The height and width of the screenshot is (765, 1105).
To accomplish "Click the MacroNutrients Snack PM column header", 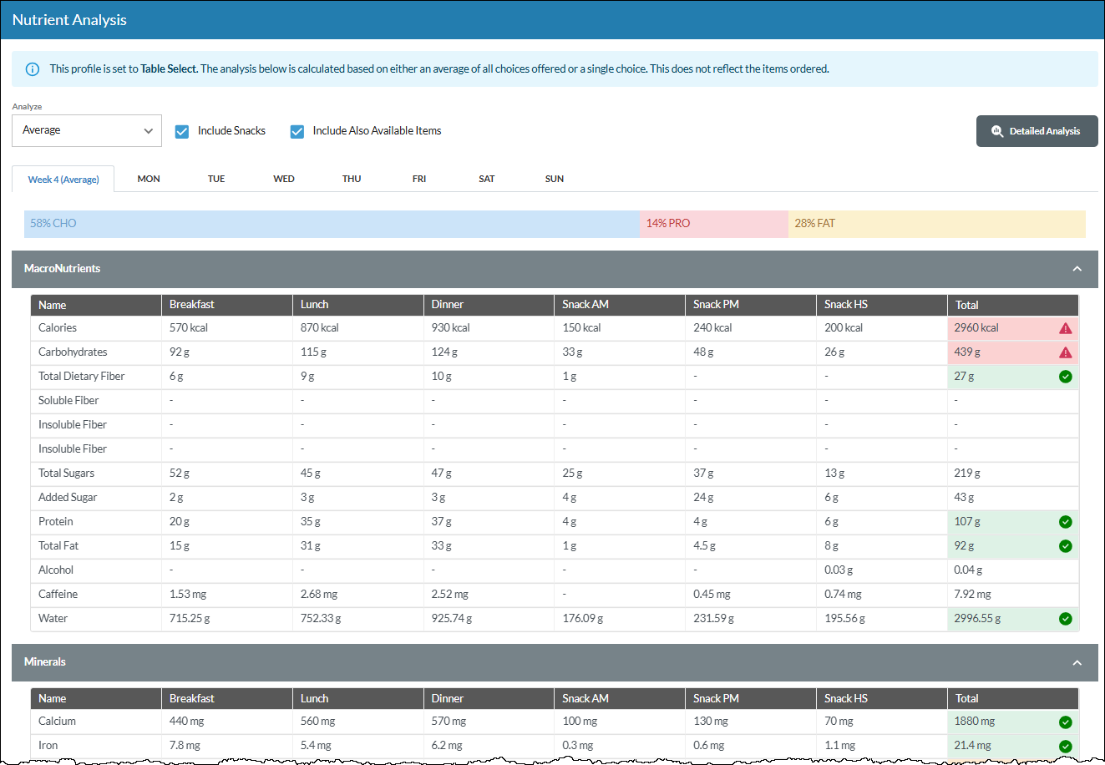I will click(x=751, y=305).
